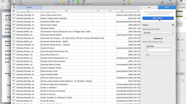The width and height of the screenshot is (186, 104).
Task: Click the Comment toolbar icon
Action: click(x=90, y=1)
